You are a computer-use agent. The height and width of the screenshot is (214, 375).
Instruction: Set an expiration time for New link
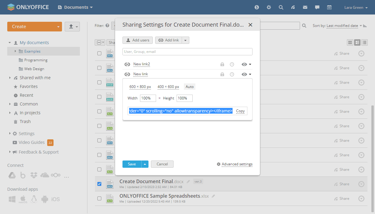click(x=232, y=74)
